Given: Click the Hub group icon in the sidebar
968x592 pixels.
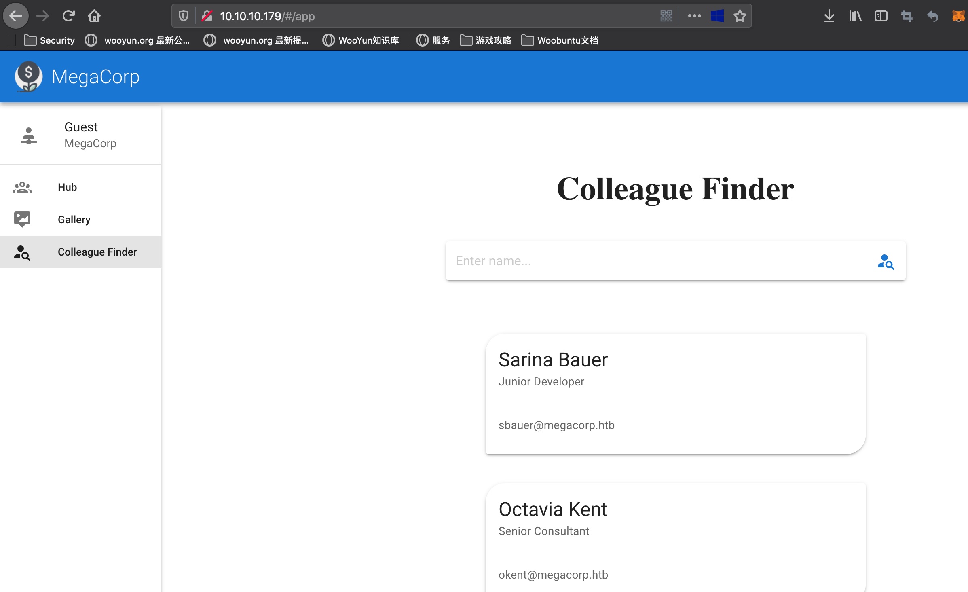Looking at the screenshot, I should (22, 187).
